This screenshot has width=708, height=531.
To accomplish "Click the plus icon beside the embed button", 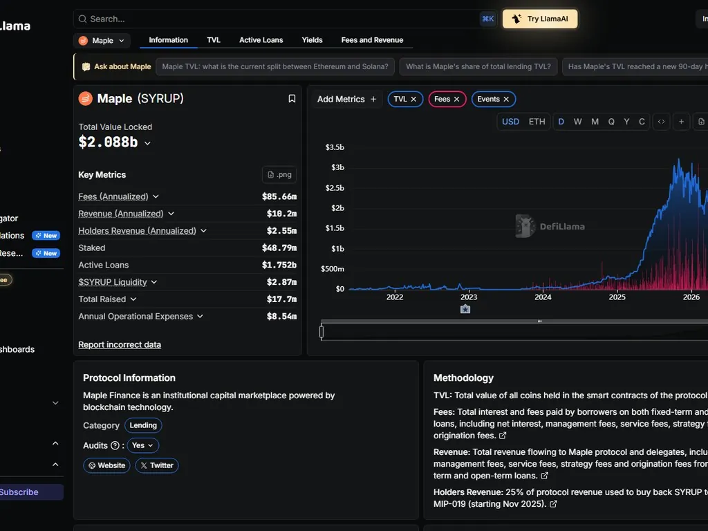I will click(681, 122).
